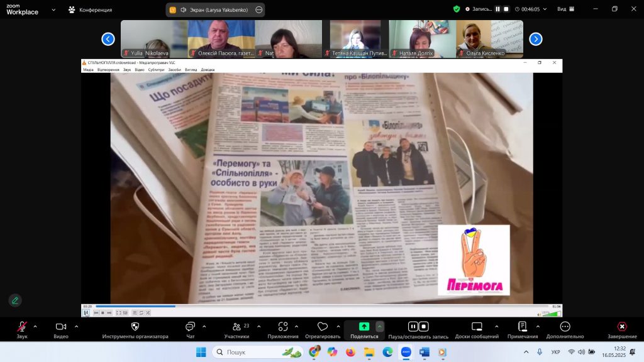Open VLC Засоби menu

point(175,70)
